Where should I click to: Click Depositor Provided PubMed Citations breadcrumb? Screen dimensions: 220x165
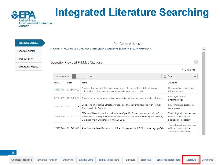click(x=128, y=49)
